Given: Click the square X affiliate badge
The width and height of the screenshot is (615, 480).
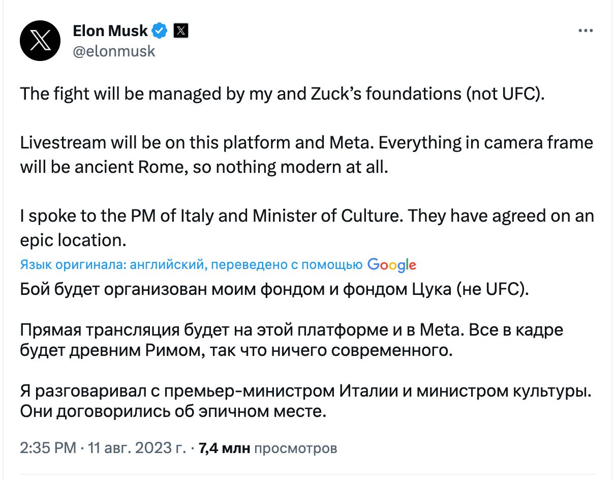Looking at the screenshot, I should [181, 30].
